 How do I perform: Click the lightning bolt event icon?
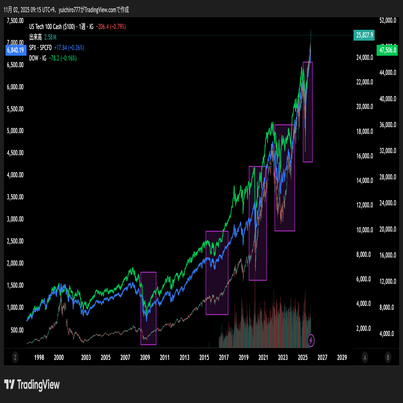coord(311,341)
